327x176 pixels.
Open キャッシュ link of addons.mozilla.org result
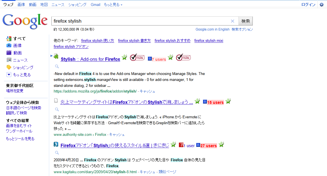[x=147, y=91]
